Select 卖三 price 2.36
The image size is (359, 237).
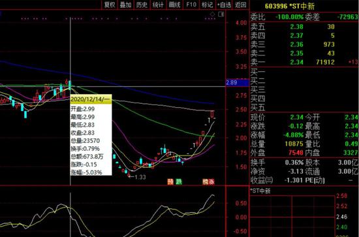297,44
